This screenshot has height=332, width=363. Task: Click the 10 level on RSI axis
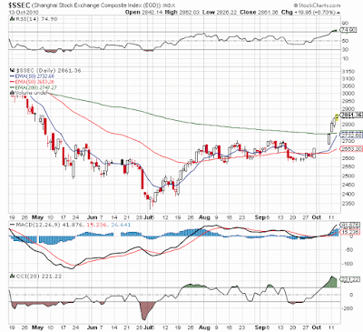pos(346,58)
